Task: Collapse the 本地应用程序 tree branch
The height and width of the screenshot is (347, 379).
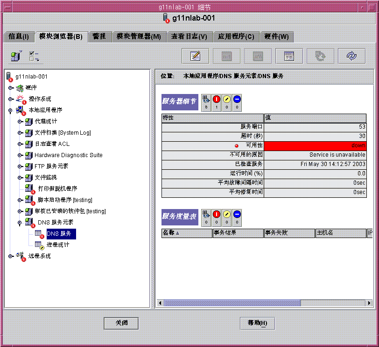Action: pos(9,111)
